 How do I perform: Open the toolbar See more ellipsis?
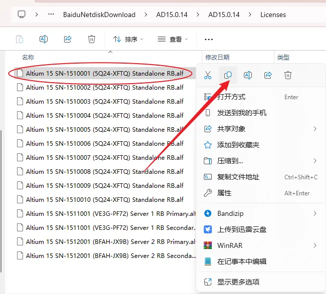point(208,39)
